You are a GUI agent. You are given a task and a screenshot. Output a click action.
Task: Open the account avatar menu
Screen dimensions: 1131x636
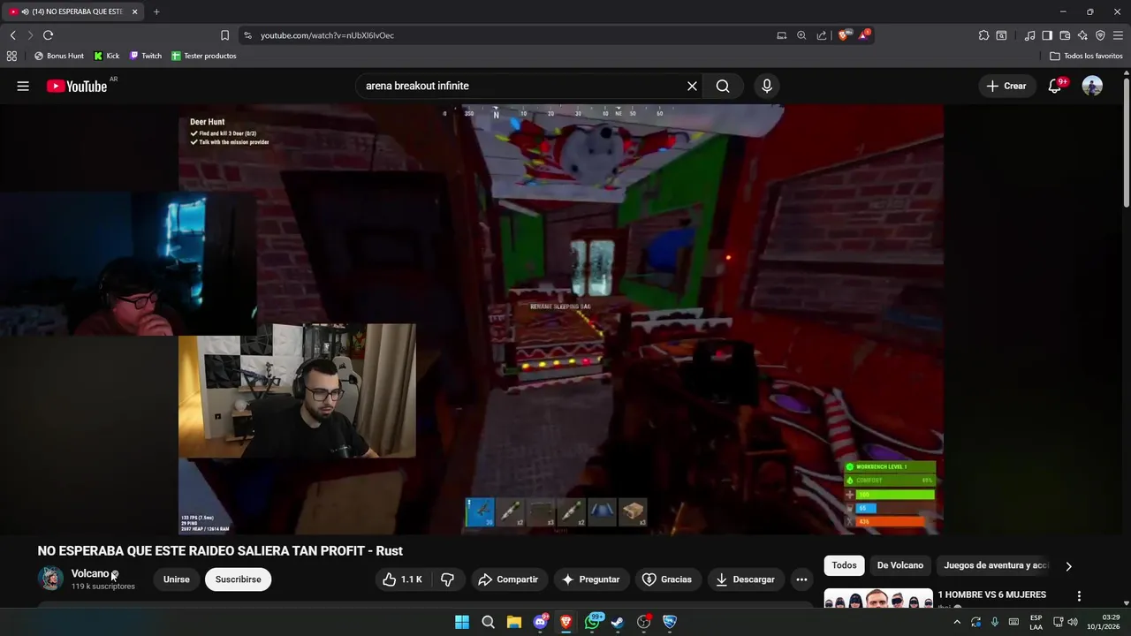click(1092, 86)
